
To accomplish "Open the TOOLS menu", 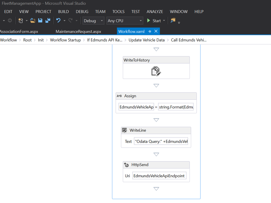I will [118, 12].
